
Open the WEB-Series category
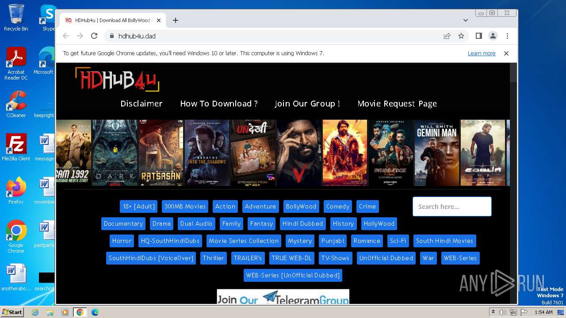point(460,258)
